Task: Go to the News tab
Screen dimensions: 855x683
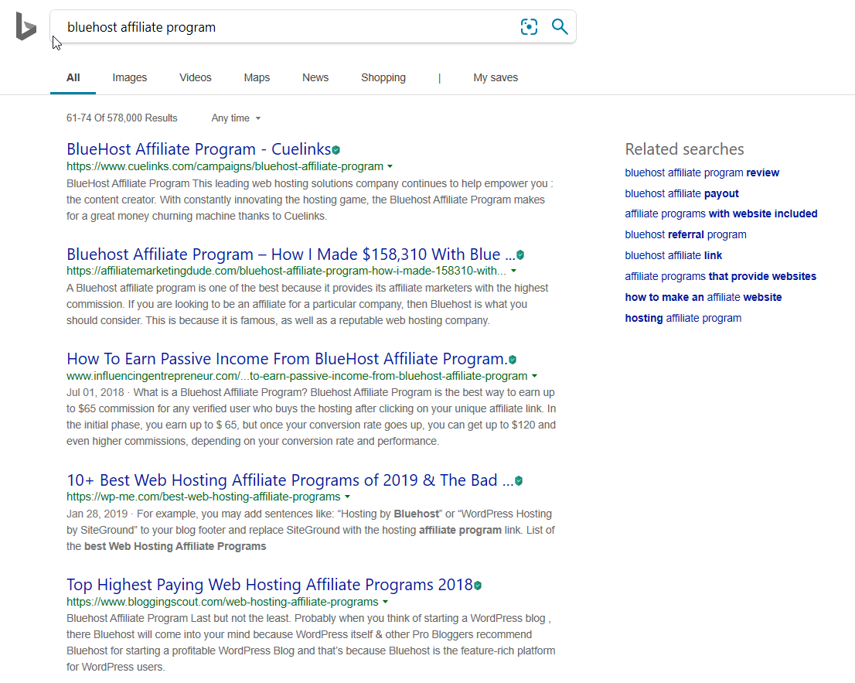Action: point(315,77)
